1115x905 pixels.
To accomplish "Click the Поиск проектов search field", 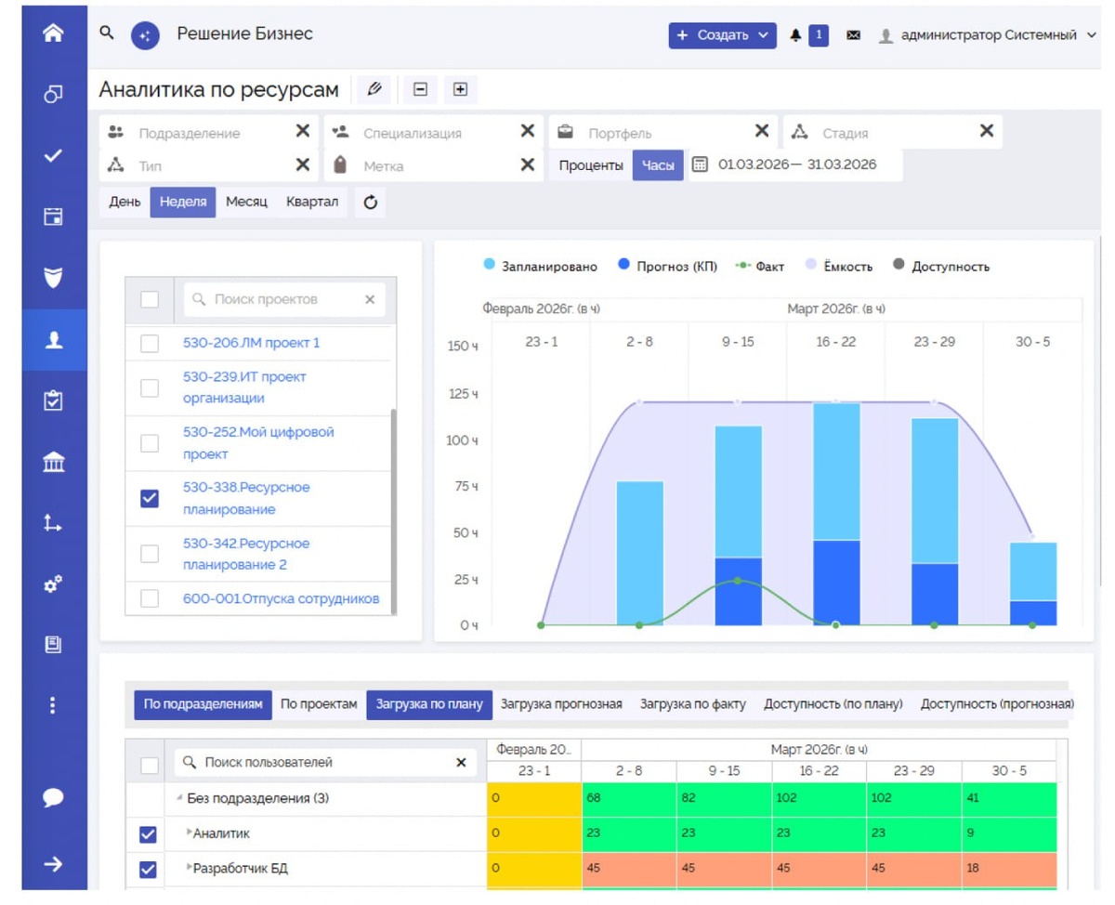I will point(283,299).
